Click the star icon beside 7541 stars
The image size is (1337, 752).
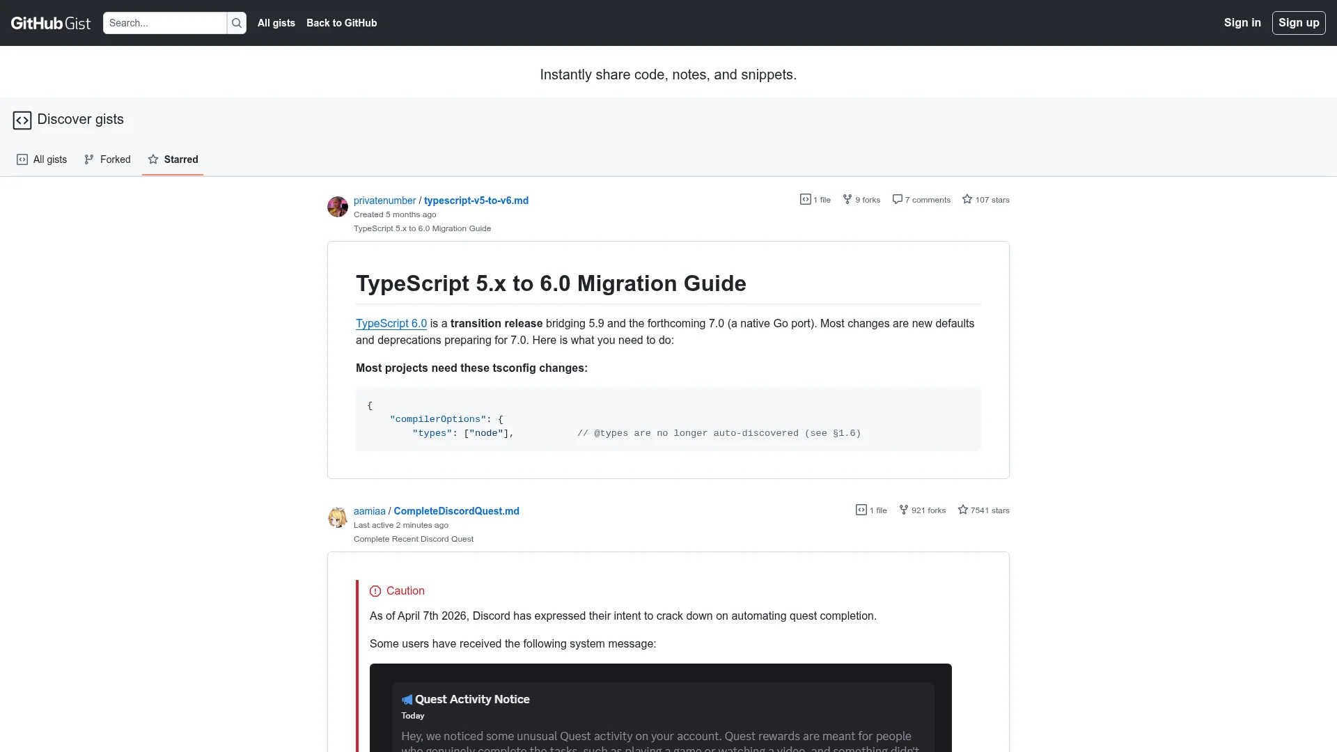point(963,510)
